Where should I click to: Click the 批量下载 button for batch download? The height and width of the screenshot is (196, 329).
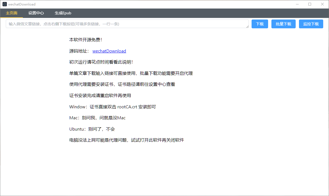[x=283, y=24]
